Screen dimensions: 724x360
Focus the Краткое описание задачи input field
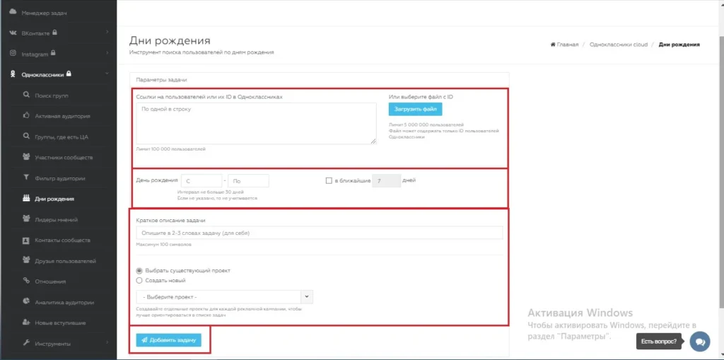[319, 233]
